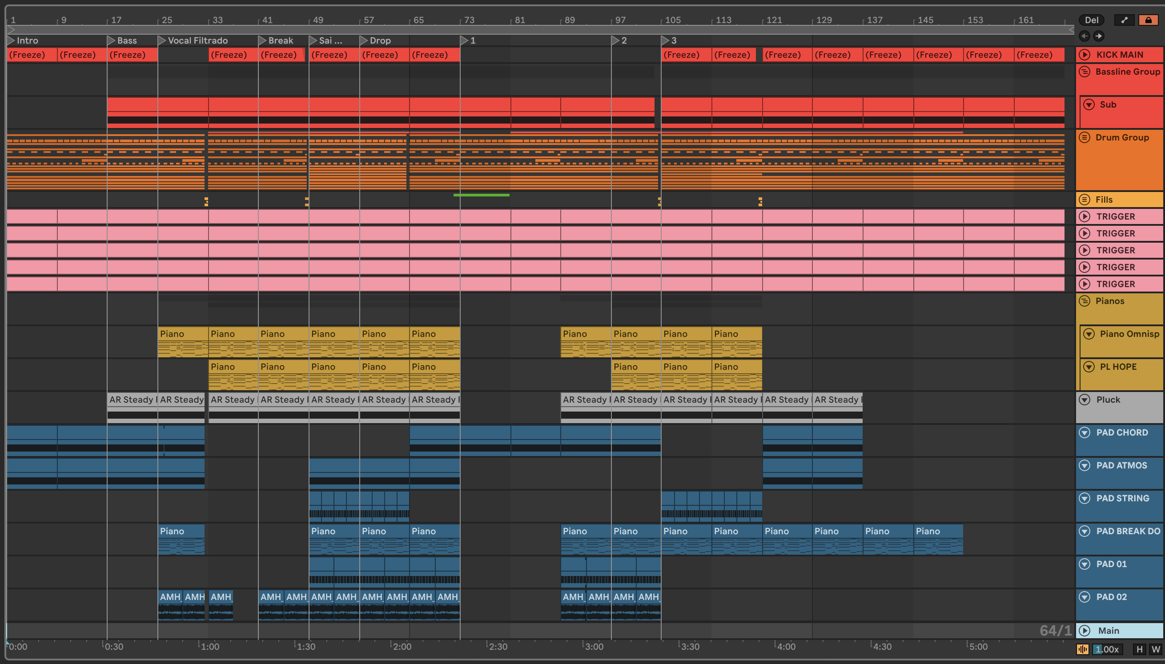Click the Pluck track fold arrow

[1085, 400]
